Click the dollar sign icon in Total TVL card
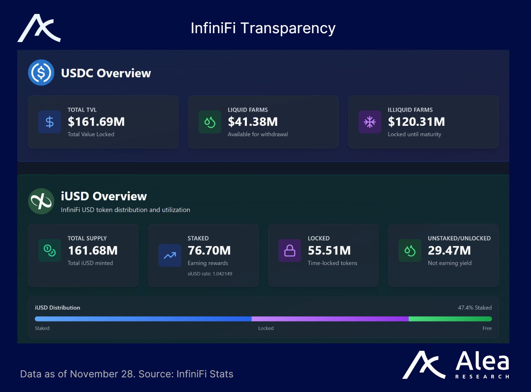Image resolution: width=531 pixels, height=392 pixels. click(x=50, y=122)
